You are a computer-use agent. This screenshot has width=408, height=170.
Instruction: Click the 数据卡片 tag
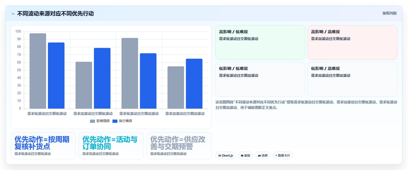click(x=283, y=155)
